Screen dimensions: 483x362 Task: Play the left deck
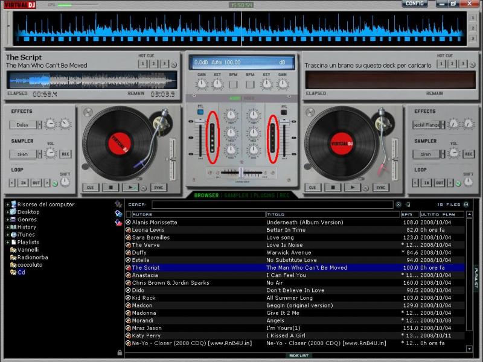click(x=130, y=188)
